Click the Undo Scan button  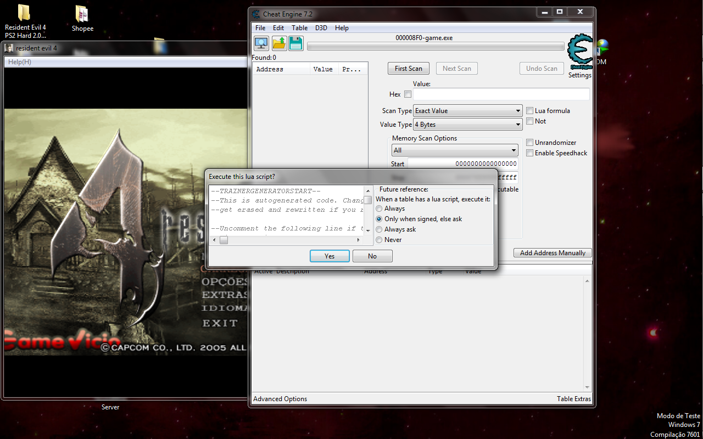point(542,69)
